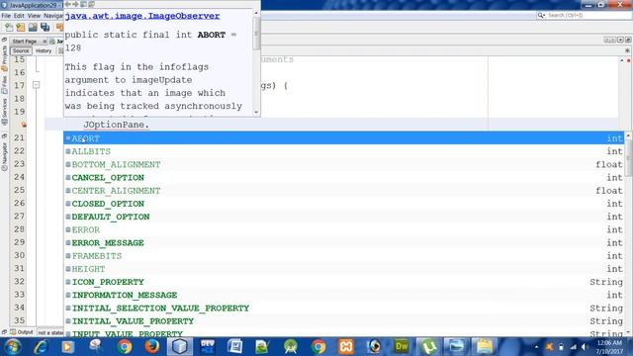Select ALLBITS in the completion list
Screen dimensions: 633x356
coord(344,151)
